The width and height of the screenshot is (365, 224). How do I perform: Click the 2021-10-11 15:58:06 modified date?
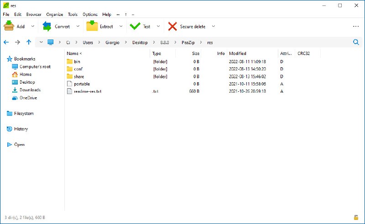point(247,84)
